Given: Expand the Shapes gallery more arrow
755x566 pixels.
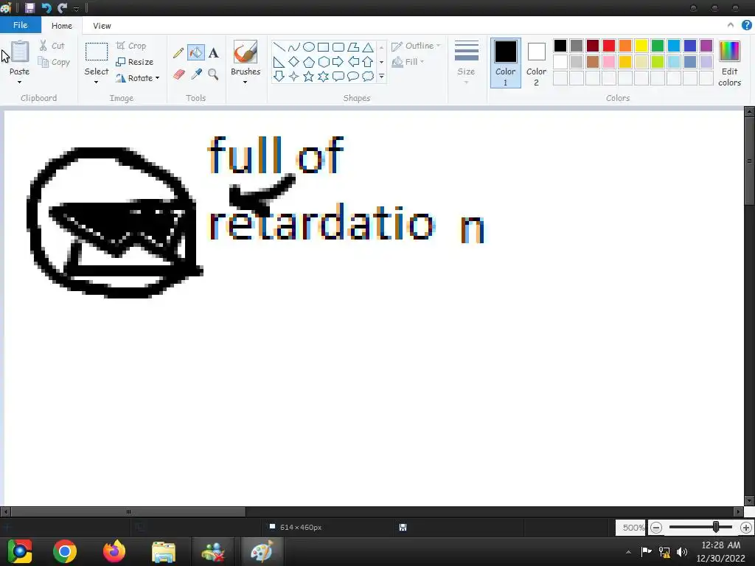Looking at the screenshot, I should (x=381, y=76).
